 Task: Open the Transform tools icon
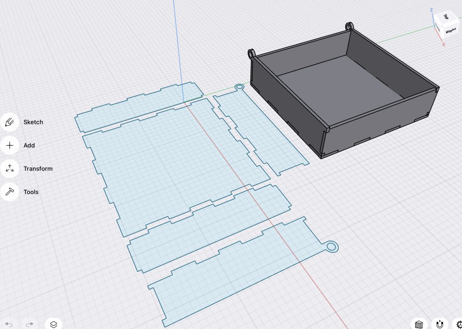pos(9,169)
